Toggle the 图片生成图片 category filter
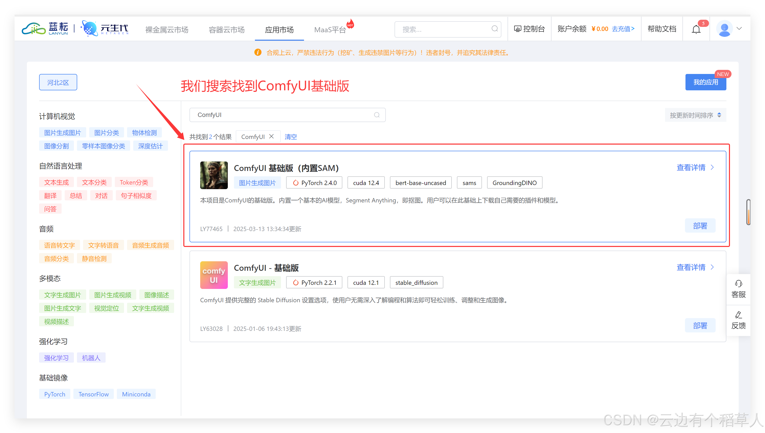This screenshot has height=433, width=765. [x=62, y=133]
